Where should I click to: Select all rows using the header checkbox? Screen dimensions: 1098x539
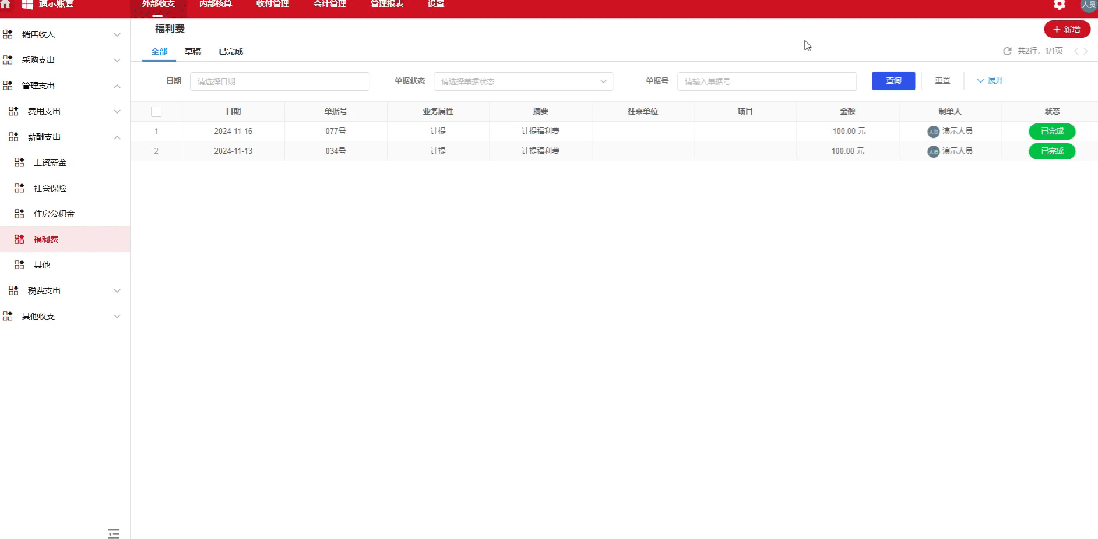click(156, 111)
